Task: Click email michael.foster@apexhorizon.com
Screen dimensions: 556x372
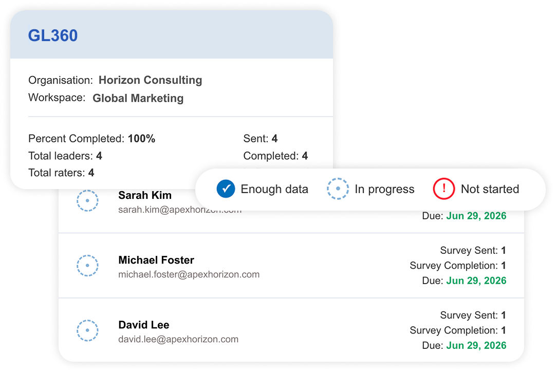Action: pyautogui.click(x=189, y=274)
